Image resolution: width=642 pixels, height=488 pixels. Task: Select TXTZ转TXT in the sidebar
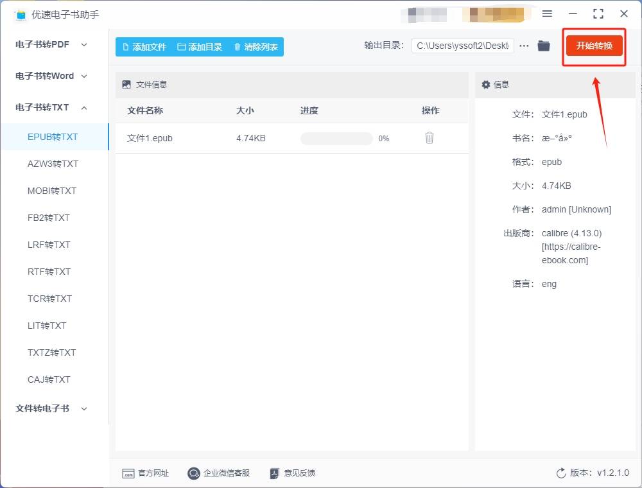52,353
